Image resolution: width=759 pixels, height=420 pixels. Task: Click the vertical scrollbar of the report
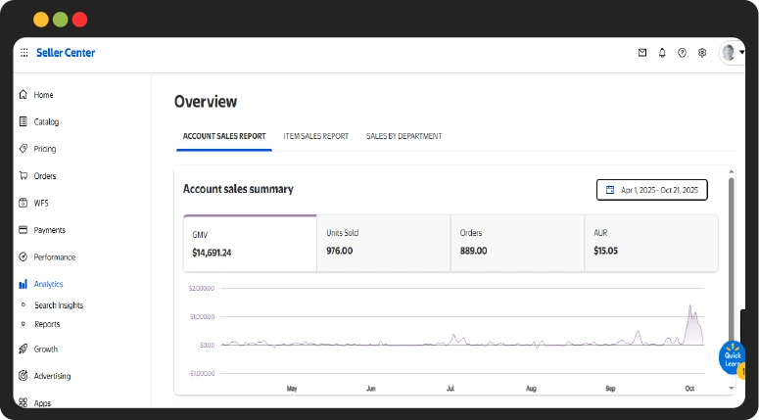tap(731, 274)
